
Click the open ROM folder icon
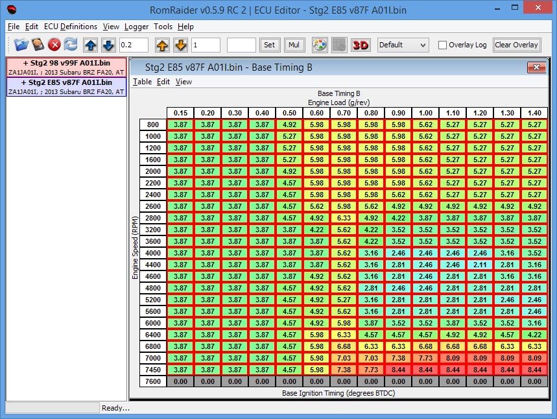click(x=21, y=45)
